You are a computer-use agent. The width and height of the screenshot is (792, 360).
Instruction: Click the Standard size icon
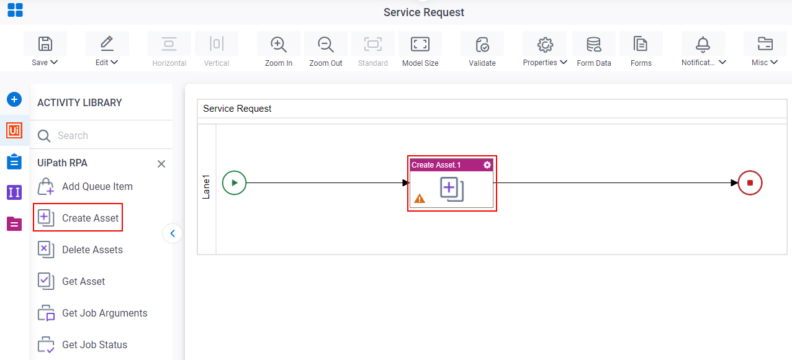373,43
